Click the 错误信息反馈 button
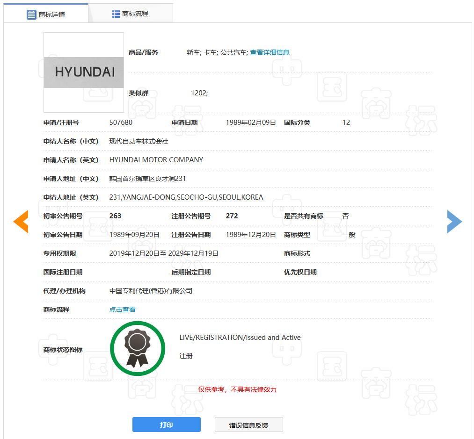Screen dimensions: 474x439 coord(248,425)
